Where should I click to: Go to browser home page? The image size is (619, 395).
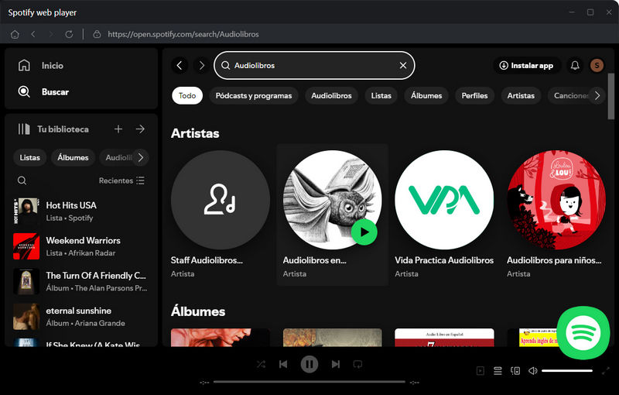[x=15, y=34]
